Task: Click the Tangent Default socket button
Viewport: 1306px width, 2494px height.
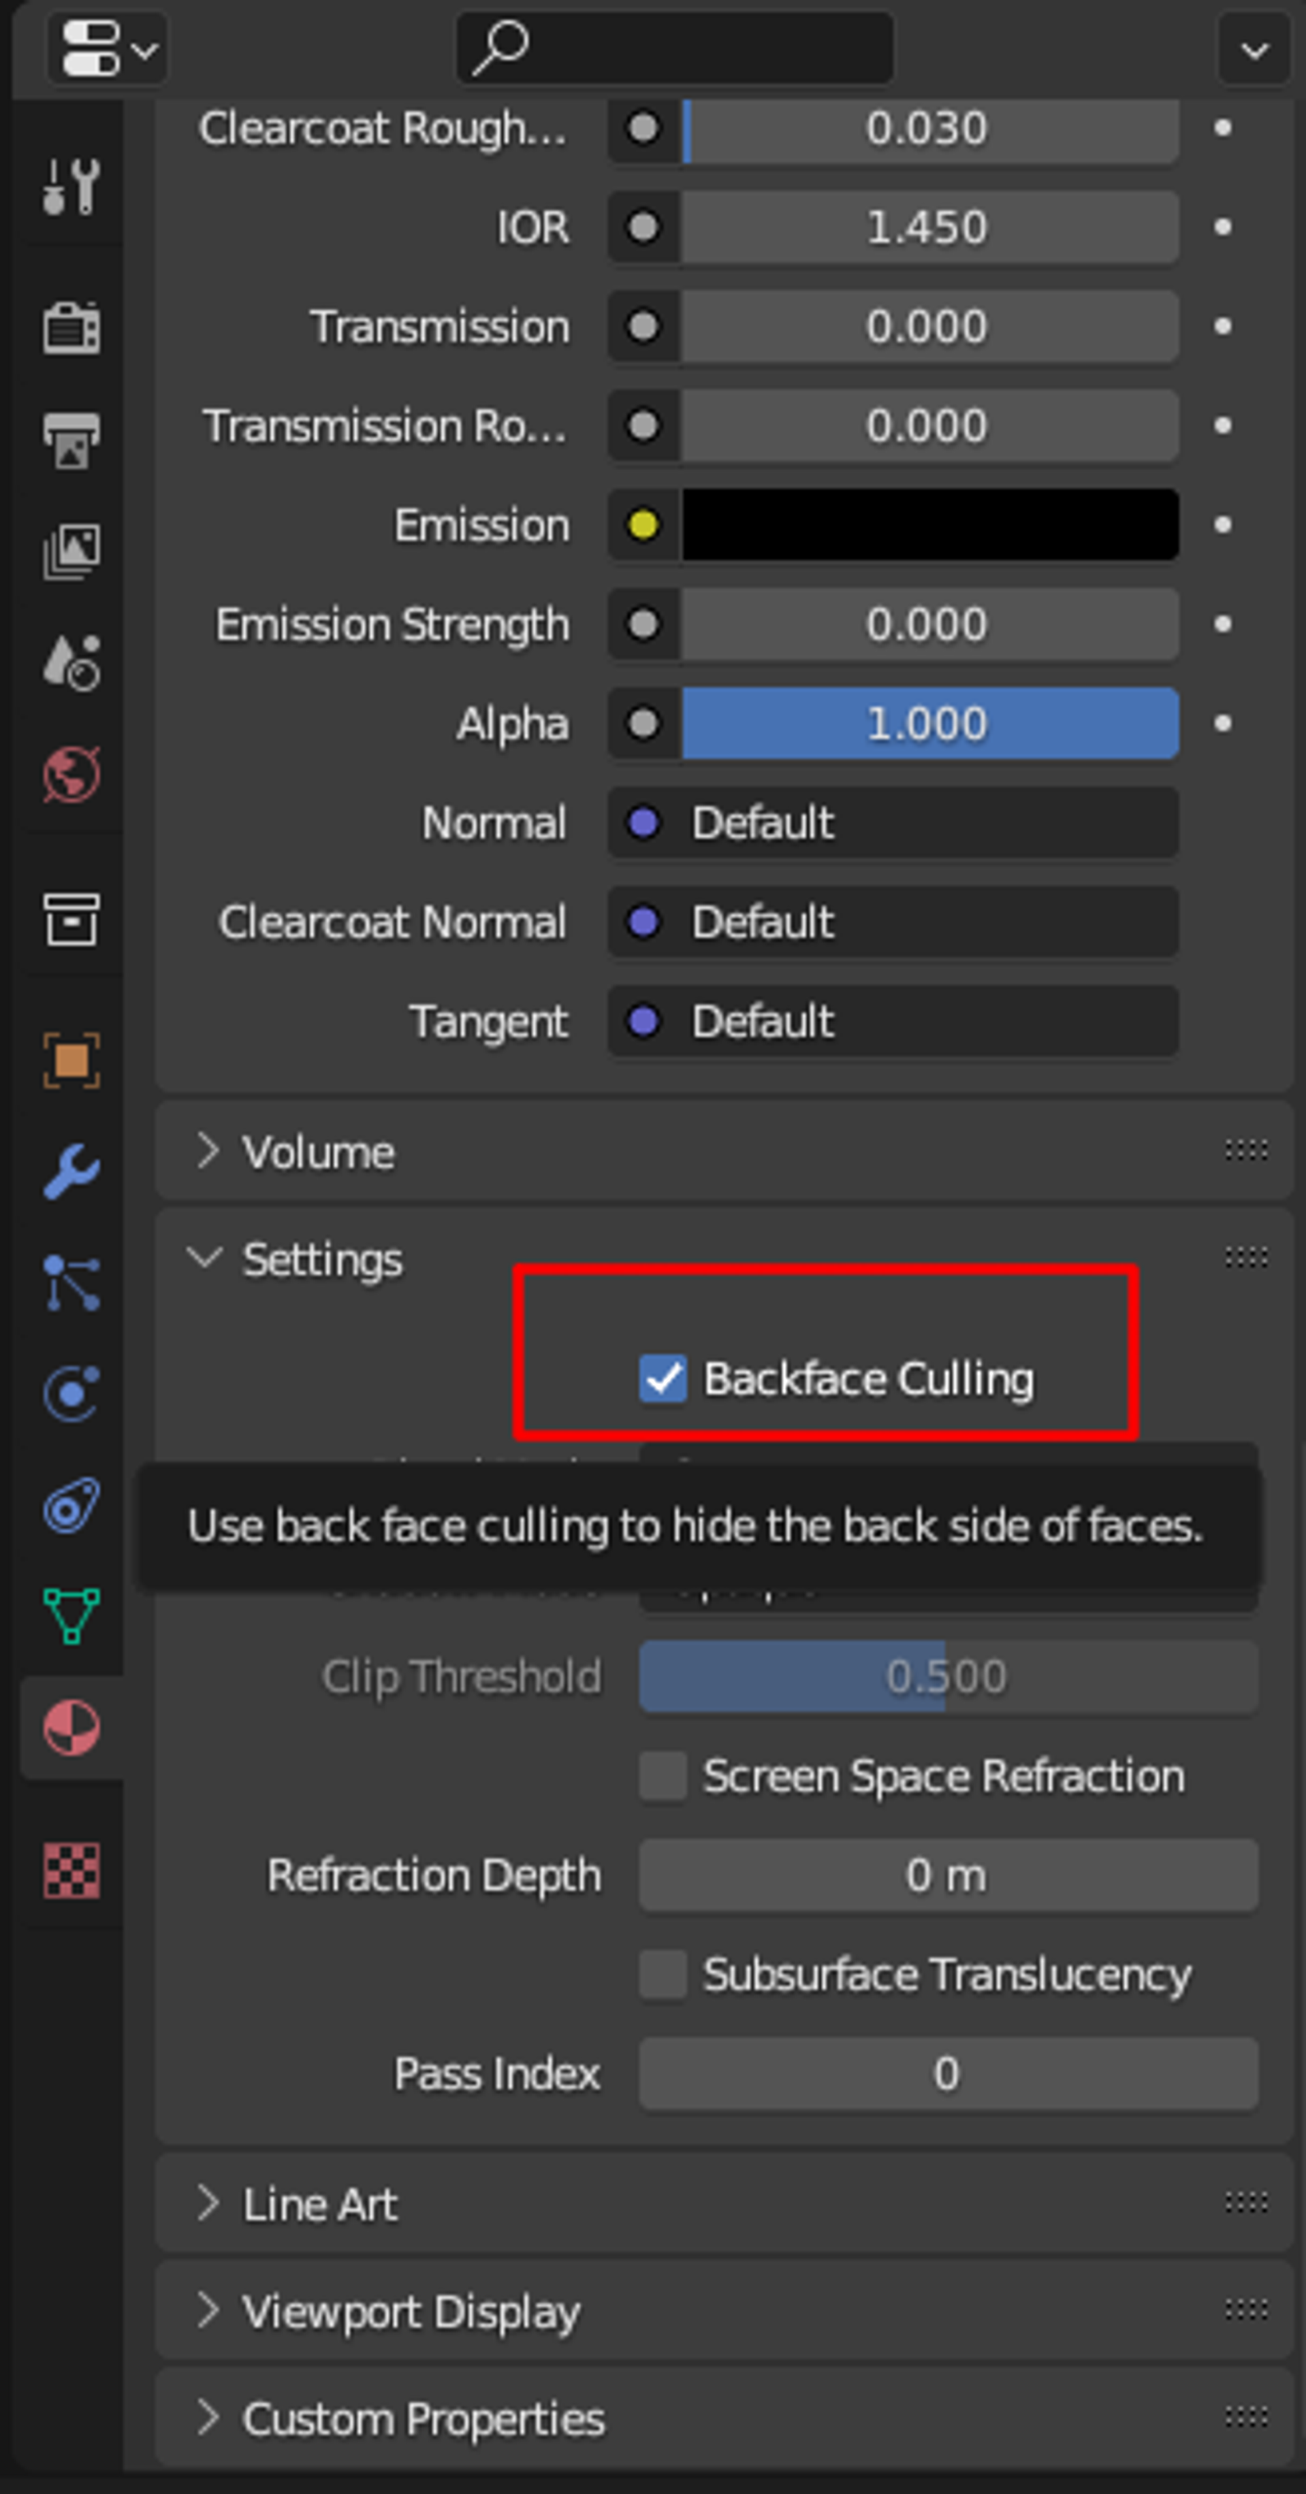Action: pos(891,1022)
